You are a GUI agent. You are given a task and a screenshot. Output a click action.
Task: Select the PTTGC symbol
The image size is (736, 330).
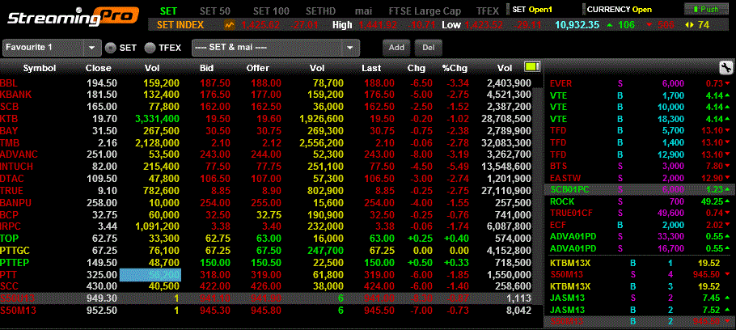15,250
